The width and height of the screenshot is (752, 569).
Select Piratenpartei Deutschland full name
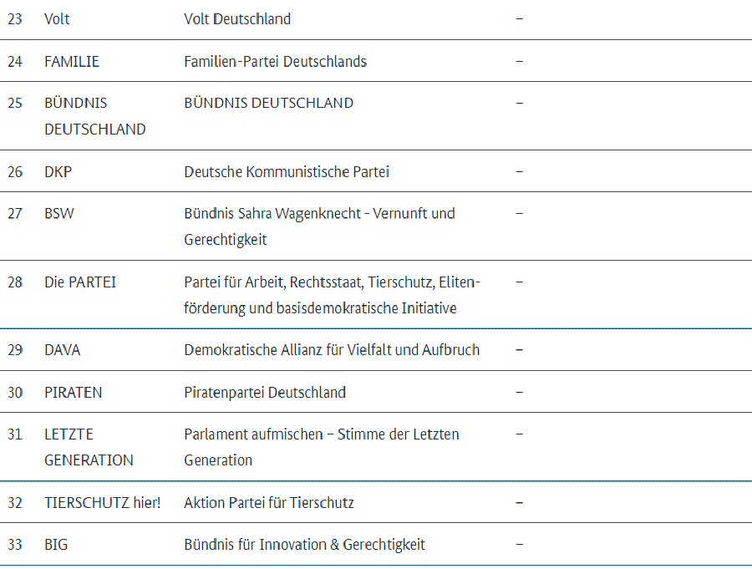tap(265, 392)
